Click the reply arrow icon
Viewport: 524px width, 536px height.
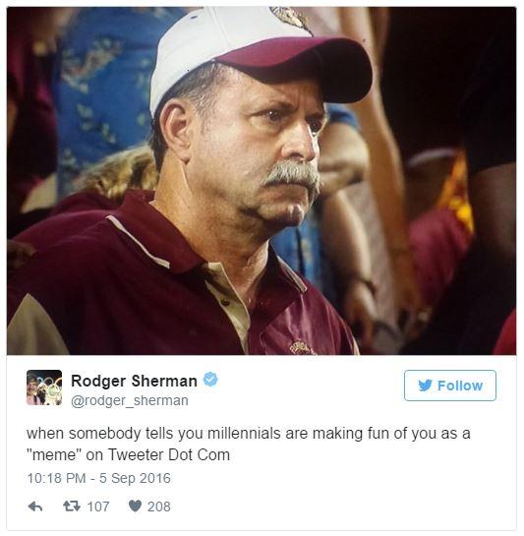click(35, 506)
